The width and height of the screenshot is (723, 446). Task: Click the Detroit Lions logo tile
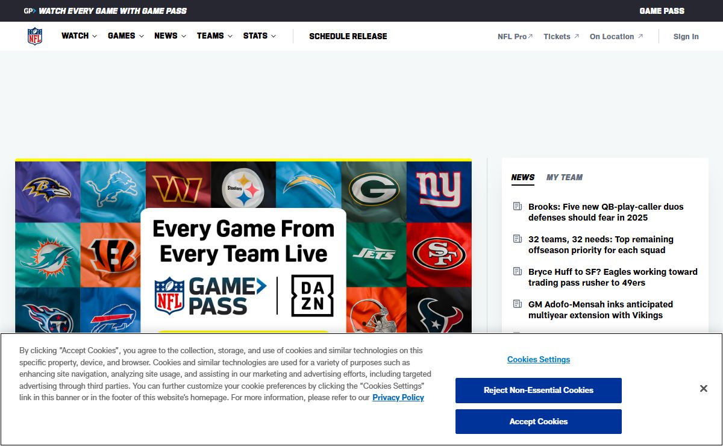(x=113, y=192)
